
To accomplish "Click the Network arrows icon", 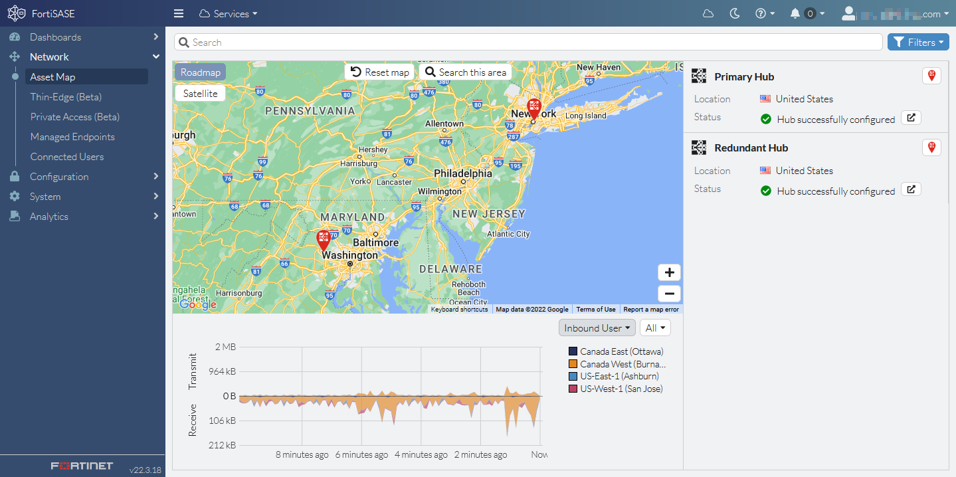I will point(15,57).
